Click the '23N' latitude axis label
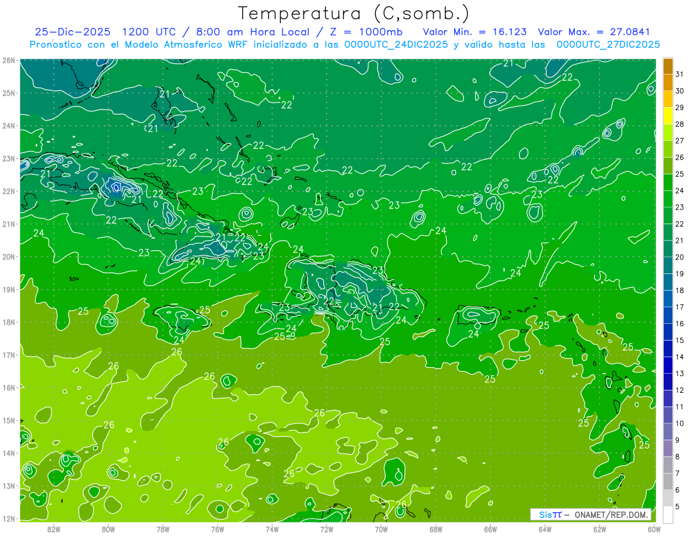This screenshot has height=537, width=695. tap(8, 158)
